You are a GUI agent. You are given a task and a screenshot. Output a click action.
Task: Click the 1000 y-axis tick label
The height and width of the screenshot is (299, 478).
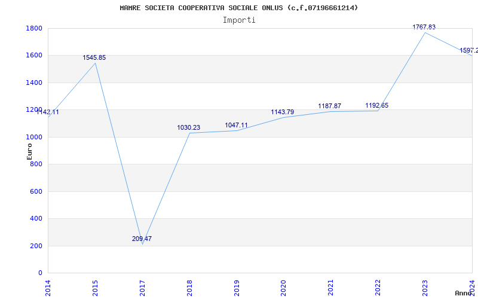[35, 138]
